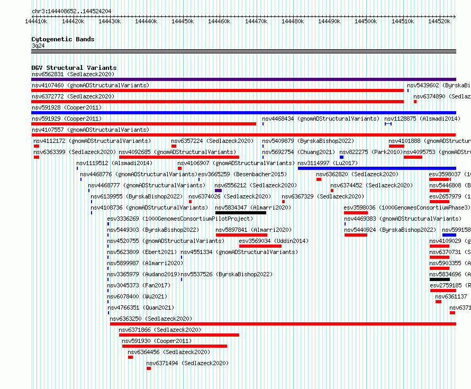Select the nsv591929 (Cooper2011) label
471x389 pixels.
pos(67,119)
